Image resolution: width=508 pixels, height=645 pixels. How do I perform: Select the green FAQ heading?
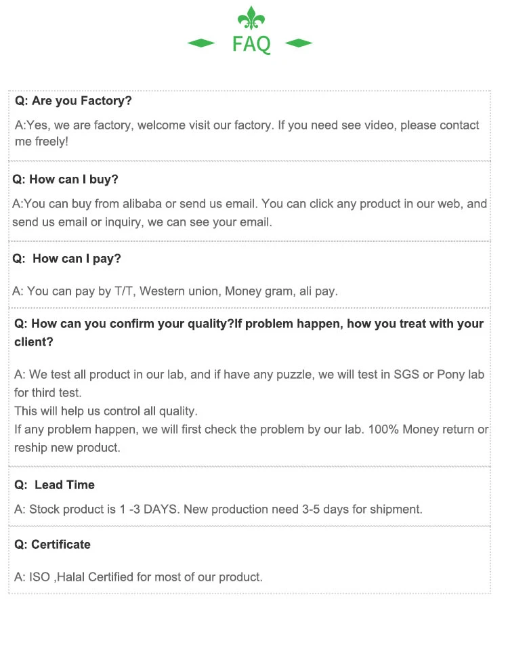251,44
